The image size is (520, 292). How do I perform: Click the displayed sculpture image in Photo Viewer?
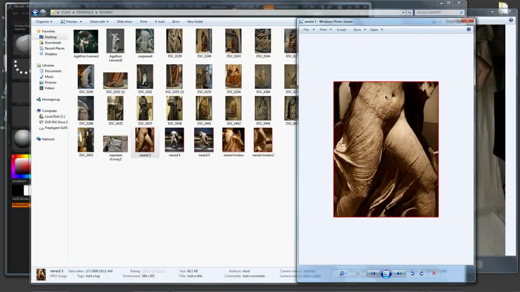coord(386,150)
